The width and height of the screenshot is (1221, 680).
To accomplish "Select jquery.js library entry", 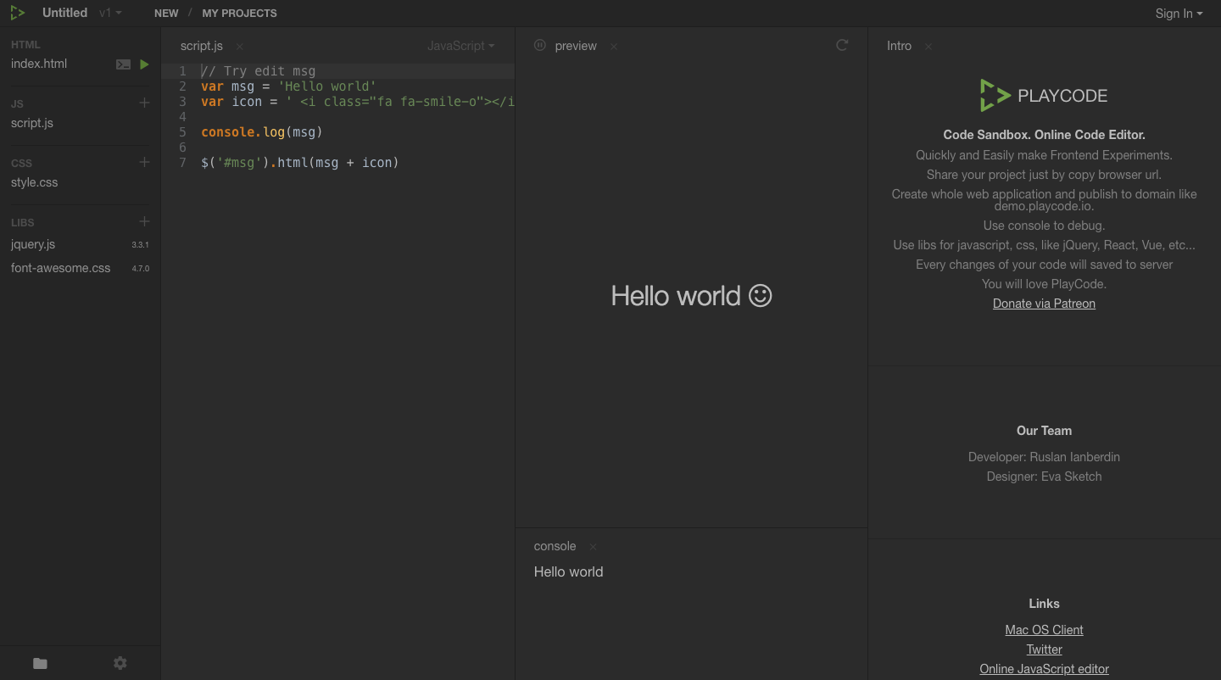I will coord(33,244).
